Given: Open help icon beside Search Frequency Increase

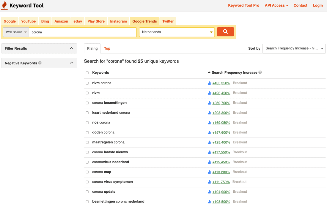Looking at the screenshot, I should tap(260, 72).
